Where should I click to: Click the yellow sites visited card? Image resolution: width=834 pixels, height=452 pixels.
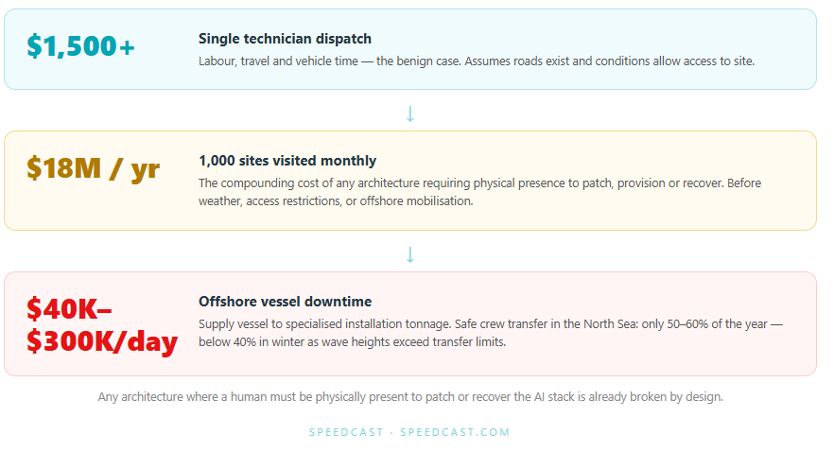410,181
